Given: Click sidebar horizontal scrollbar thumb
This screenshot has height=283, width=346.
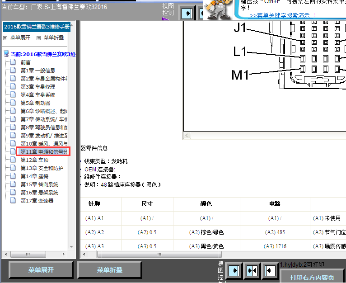Looking at the screenshot, I should 28,254.
